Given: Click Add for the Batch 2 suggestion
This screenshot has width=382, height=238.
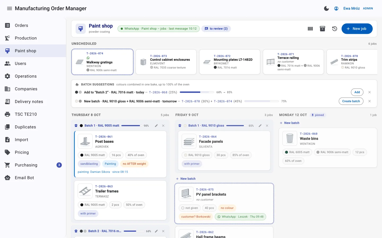Looking at the screenshot, I should point(357,92).
